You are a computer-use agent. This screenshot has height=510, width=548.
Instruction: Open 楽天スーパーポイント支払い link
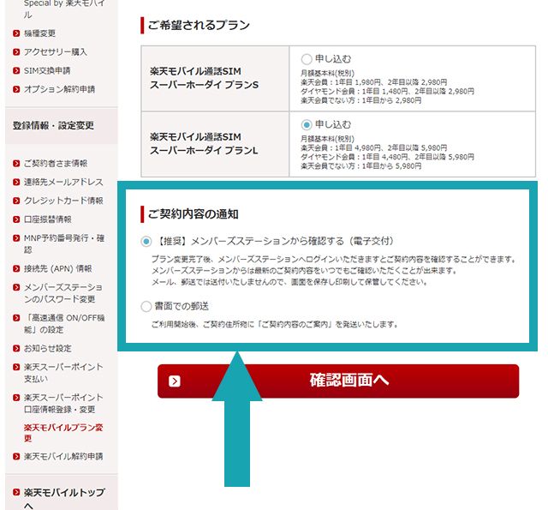pyautogui.click(x=63, y=373)
